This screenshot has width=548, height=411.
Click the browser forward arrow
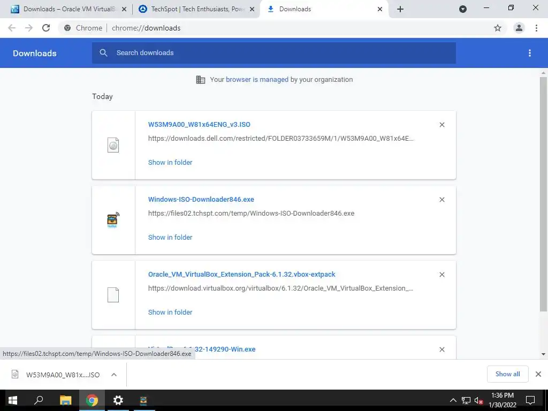click(29, 28)
